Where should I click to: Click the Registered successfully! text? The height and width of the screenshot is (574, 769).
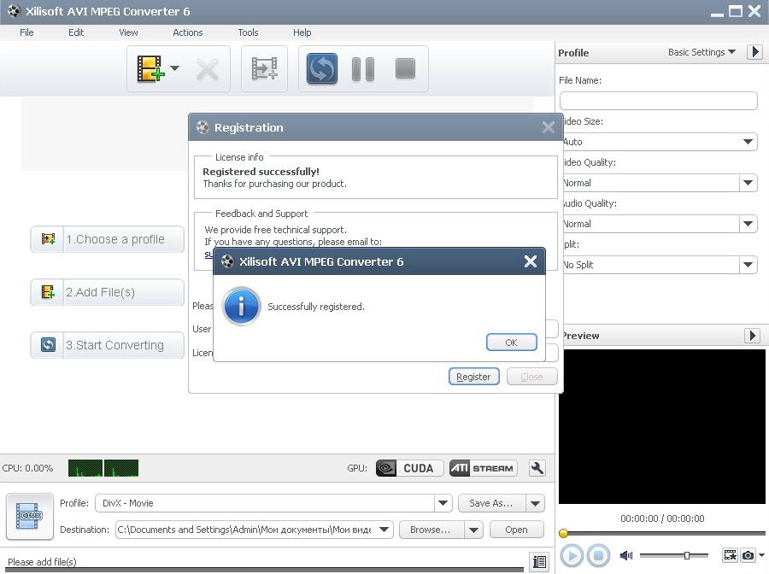click(261, 172)
